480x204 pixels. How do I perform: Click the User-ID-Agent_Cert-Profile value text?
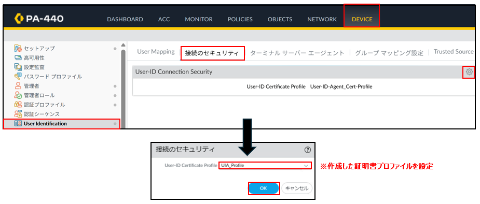(x=341, y=87)
